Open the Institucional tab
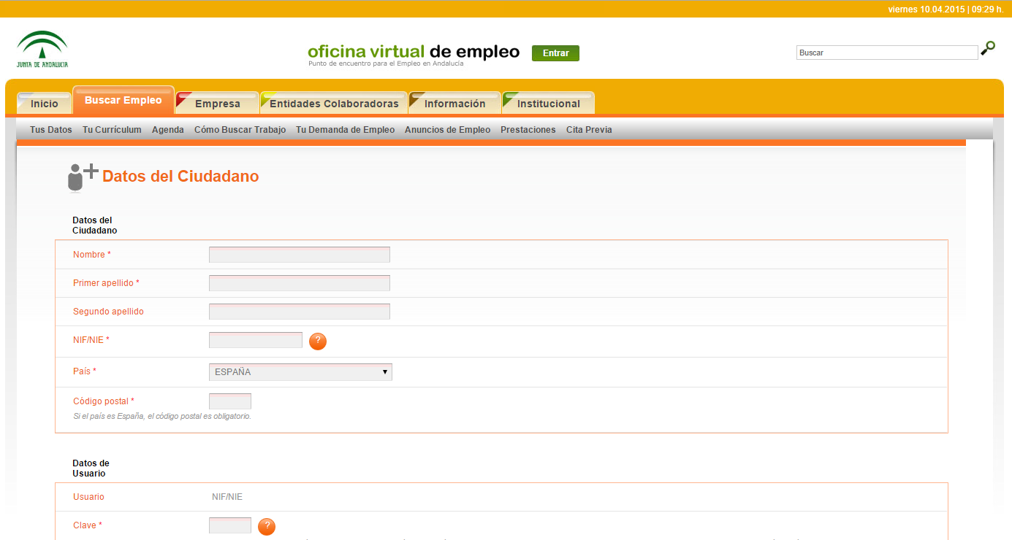 [548, 104]
